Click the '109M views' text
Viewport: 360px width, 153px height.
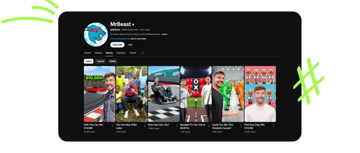pos(154,128)
